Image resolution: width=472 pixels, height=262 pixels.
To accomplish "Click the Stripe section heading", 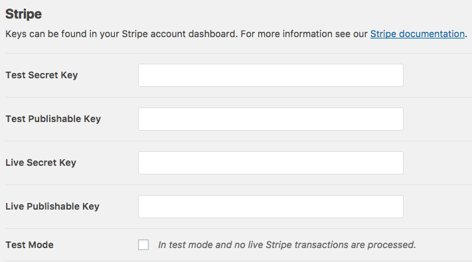I will [23, 14].
